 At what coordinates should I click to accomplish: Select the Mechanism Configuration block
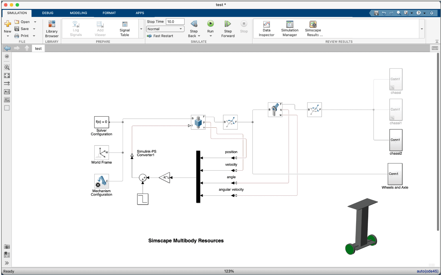pos(102,181)
